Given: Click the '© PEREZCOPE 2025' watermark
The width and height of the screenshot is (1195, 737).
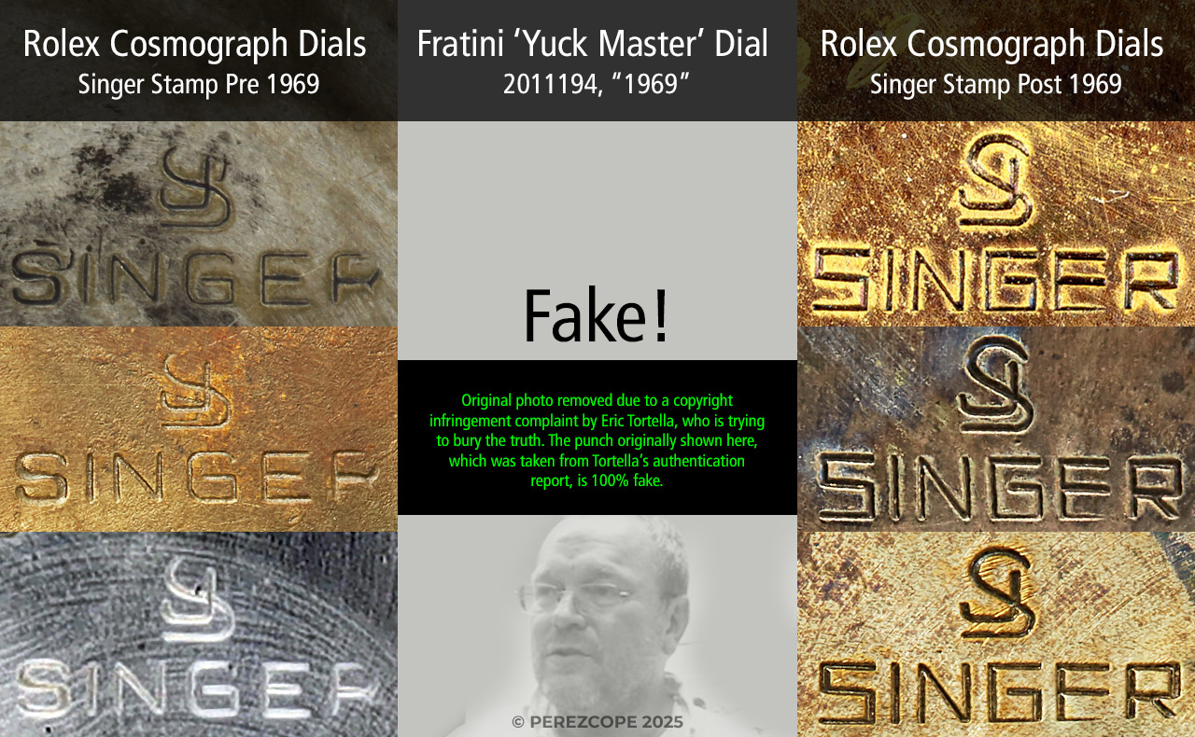Looking at the screenshot, I should point(597,722).
